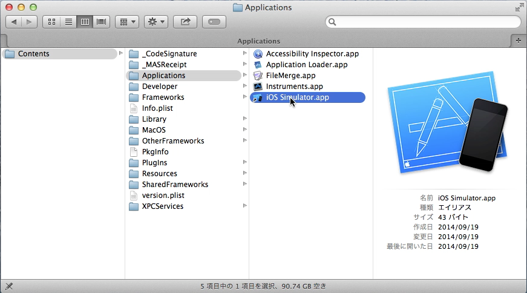This screenshot has height=293, width=527.
Task: Click the OtherFrameworks folder icon
Action: [134, 141]
